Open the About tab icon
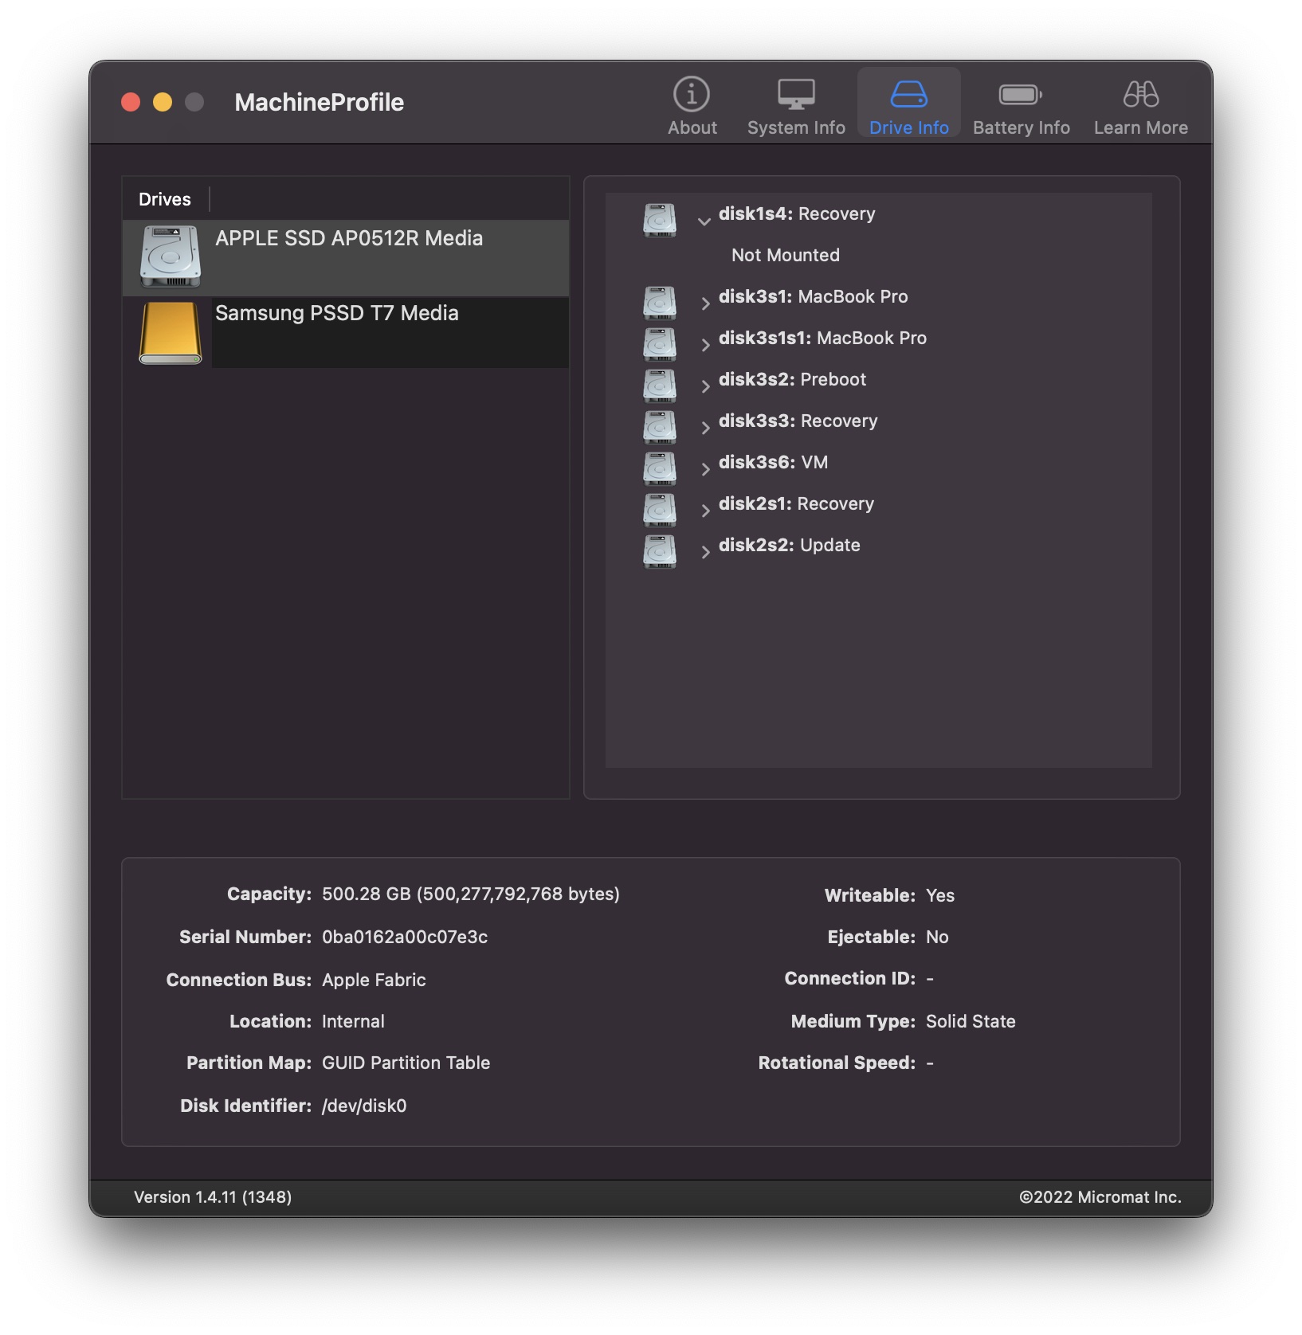The width and height of the screenshot is (1302, 1335). (692, 95)
